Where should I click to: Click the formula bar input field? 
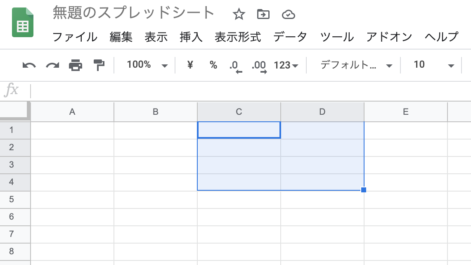[x=248, y=91]
